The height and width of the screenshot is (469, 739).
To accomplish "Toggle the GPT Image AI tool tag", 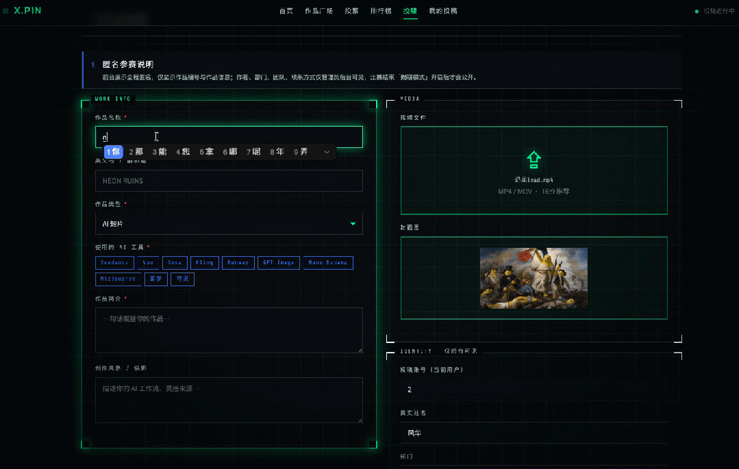I will (x=279, y=262).
